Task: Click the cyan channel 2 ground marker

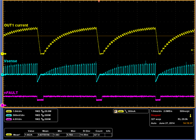Action: (3, 75)
